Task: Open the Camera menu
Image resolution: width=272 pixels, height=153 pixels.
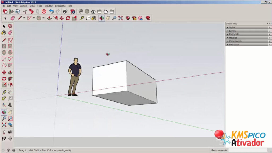Action: pos(23,6)
